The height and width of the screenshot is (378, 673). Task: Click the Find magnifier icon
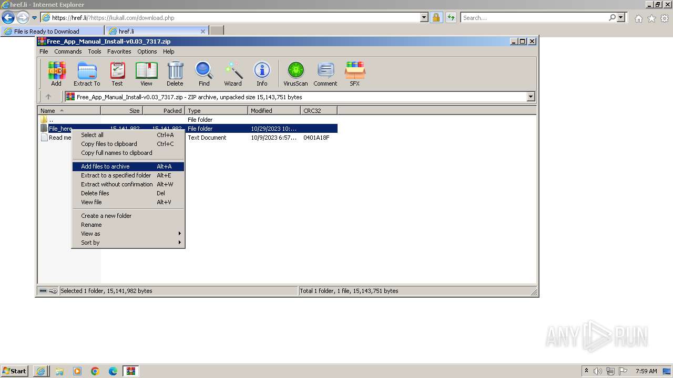tap(204, 73)
